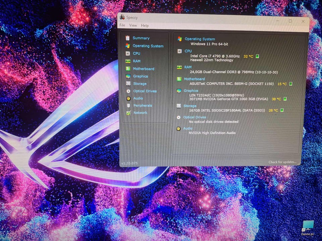Open Optical Drives heading link in summary
The image size is (322, 241).
(x=195, y=117)
